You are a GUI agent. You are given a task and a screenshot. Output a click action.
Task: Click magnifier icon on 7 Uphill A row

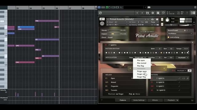point(187,78)
